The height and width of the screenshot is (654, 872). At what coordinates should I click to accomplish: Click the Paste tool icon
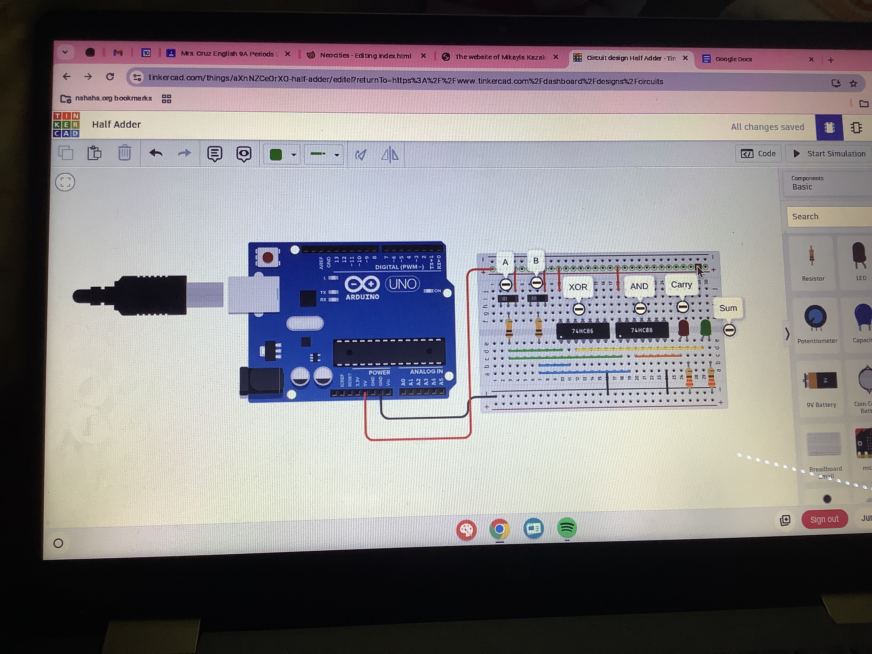tap(94, 153)
